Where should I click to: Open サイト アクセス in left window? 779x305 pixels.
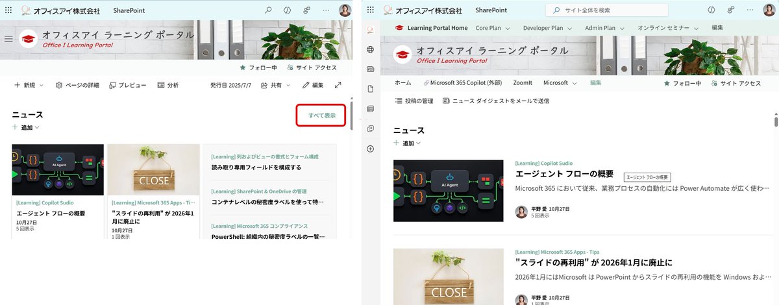coord(312,67)
